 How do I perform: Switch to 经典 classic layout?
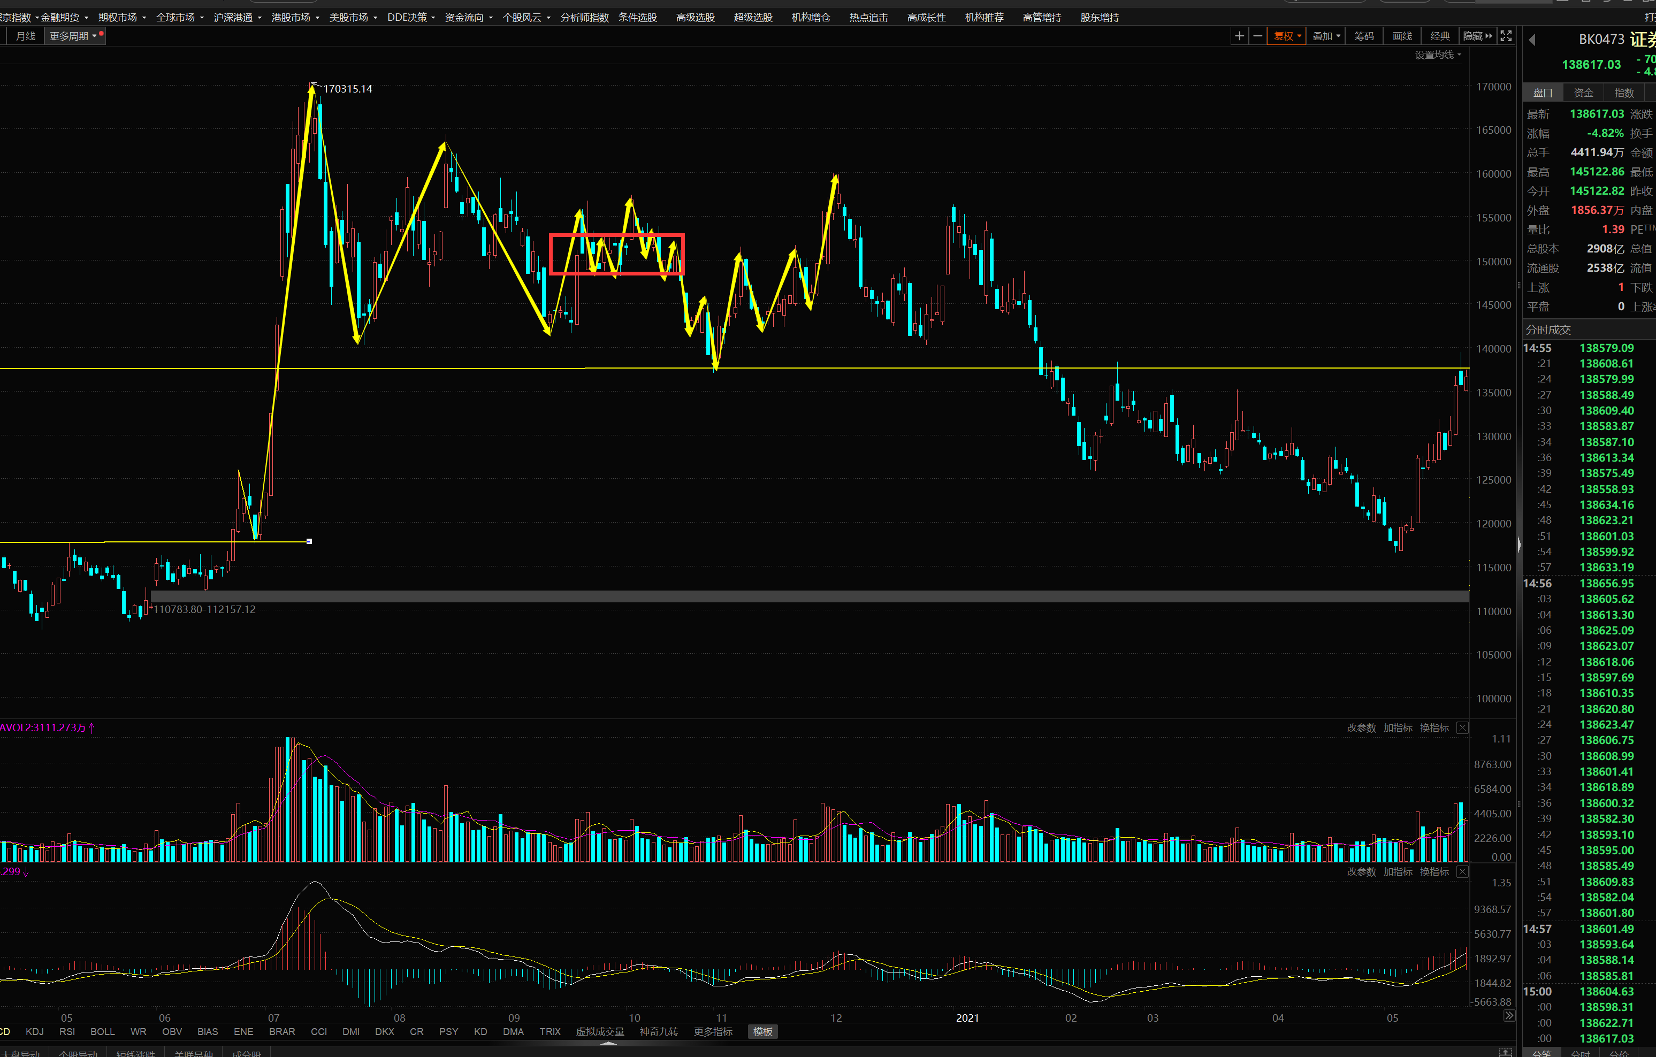coord(1440,36)
